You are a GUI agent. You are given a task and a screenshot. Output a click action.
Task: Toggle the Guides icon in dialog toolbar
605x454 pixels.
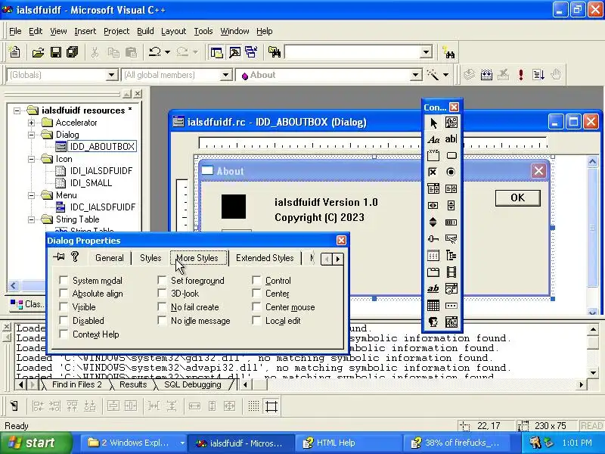(x=271, y=406)
